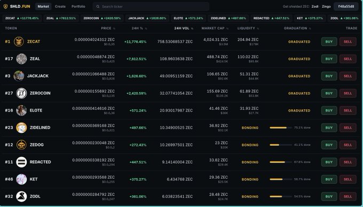Image resolution: width=363 pixels, height=207 pixels.
Task: Open the Market tab
Action: point(43,6)
